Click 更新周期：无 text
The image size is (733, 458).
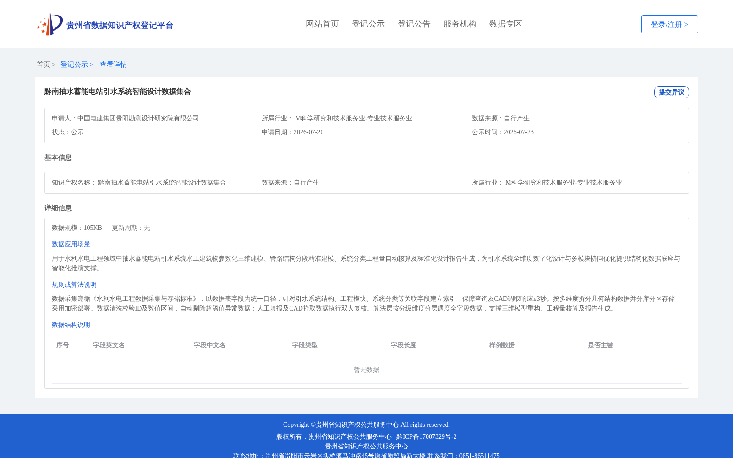[131, 228]
